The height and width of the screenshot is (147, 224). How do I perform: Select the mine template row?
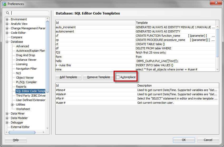coord(135,69)
